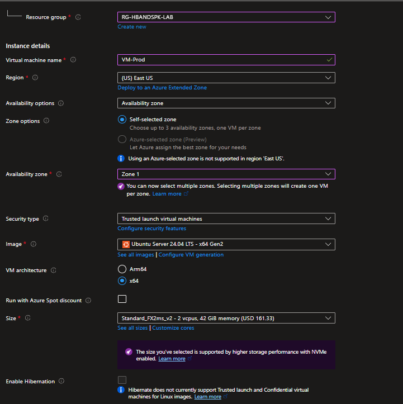Click green checkmark in VM name field
Image resolution: width=403 pixels, height=404 pixels.
tap(329, 60)
